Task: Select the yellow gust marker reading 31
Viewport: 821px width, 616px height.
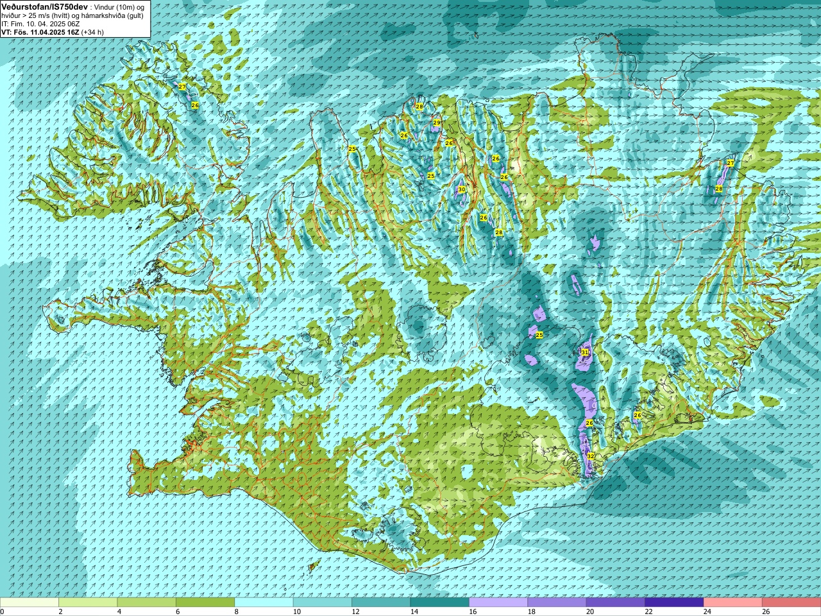Action: click(x=585, y=352)
